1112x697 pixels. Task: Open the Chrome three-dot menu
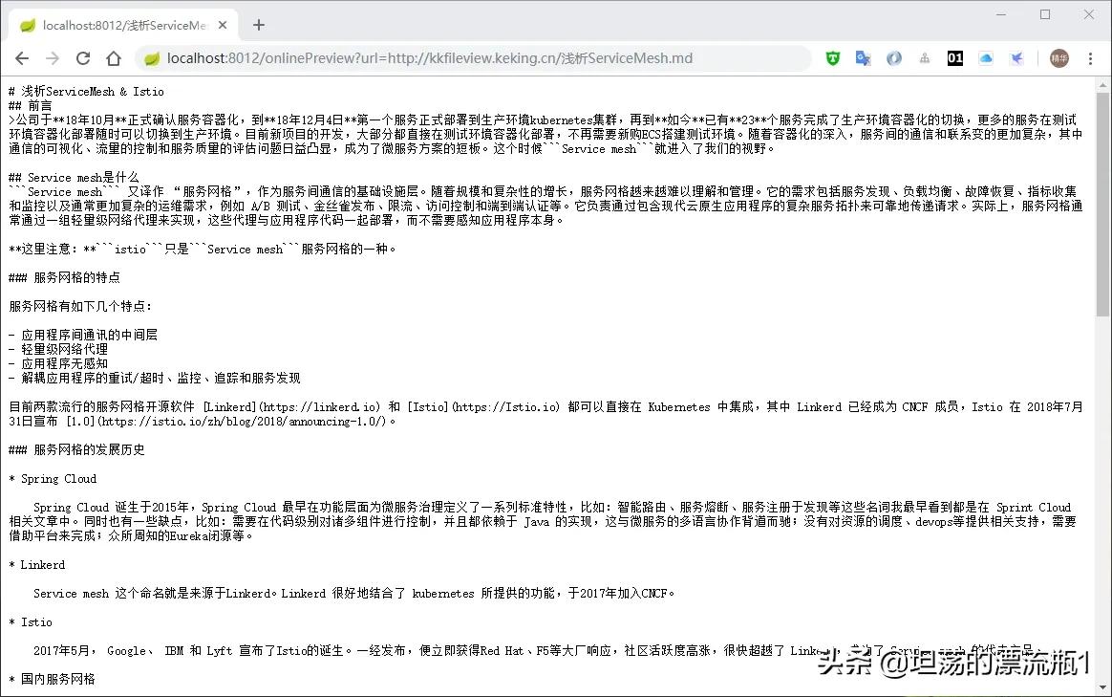coord(1092,57)
